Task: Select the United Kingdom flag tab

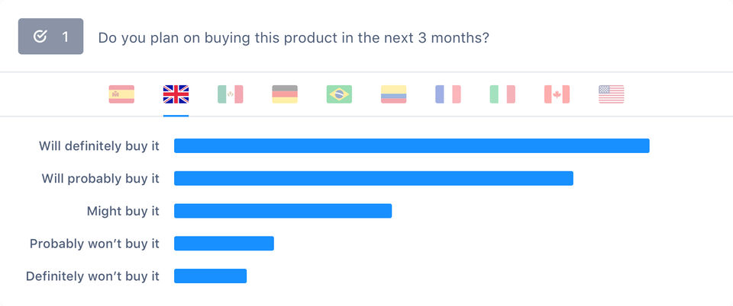Action: 176,94
